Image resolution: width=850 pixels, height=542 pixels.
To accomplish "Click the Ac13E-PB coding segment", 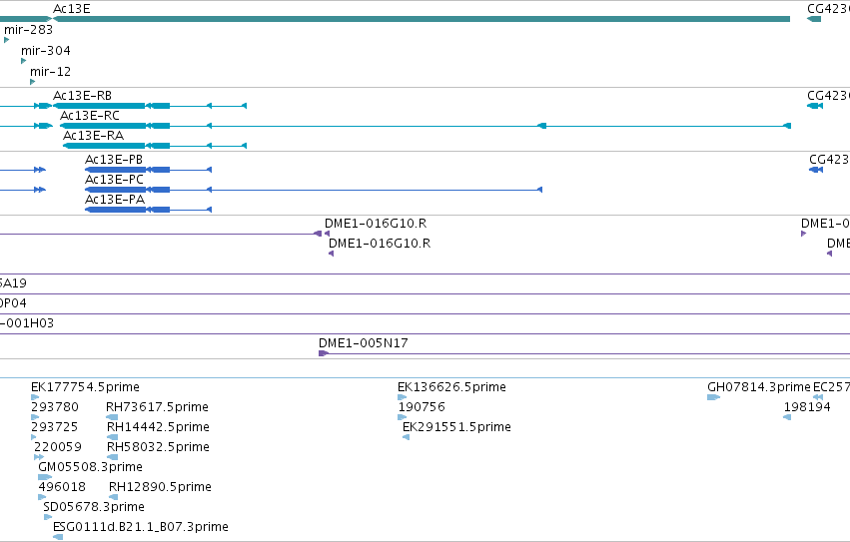I will point(116,170).
